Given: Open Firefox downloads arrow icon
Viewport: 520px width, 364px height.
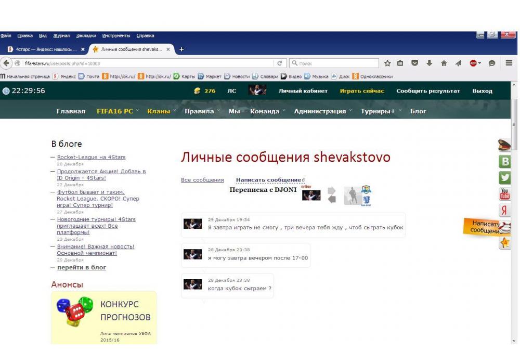Looking at the screenshot, I should 430,63.
